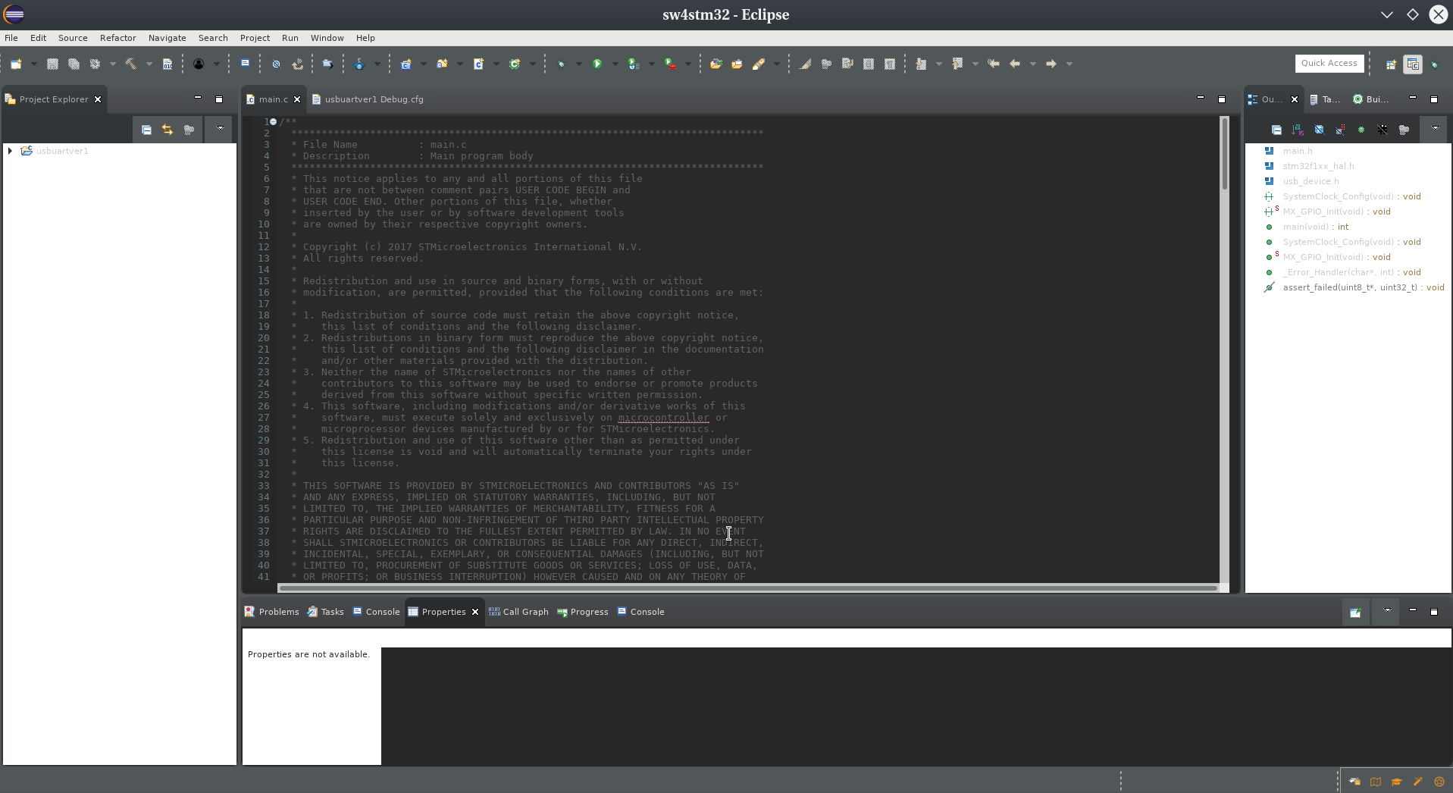Switch to the usbuartver1 Debug.cfg tab
The image size is (1453, 793).
tap(373, 99)
